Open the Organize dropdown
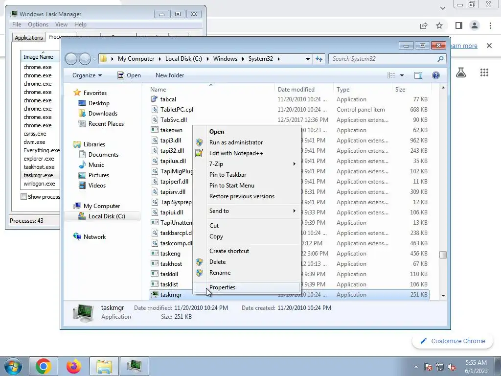501x376 pixels. 87,75
